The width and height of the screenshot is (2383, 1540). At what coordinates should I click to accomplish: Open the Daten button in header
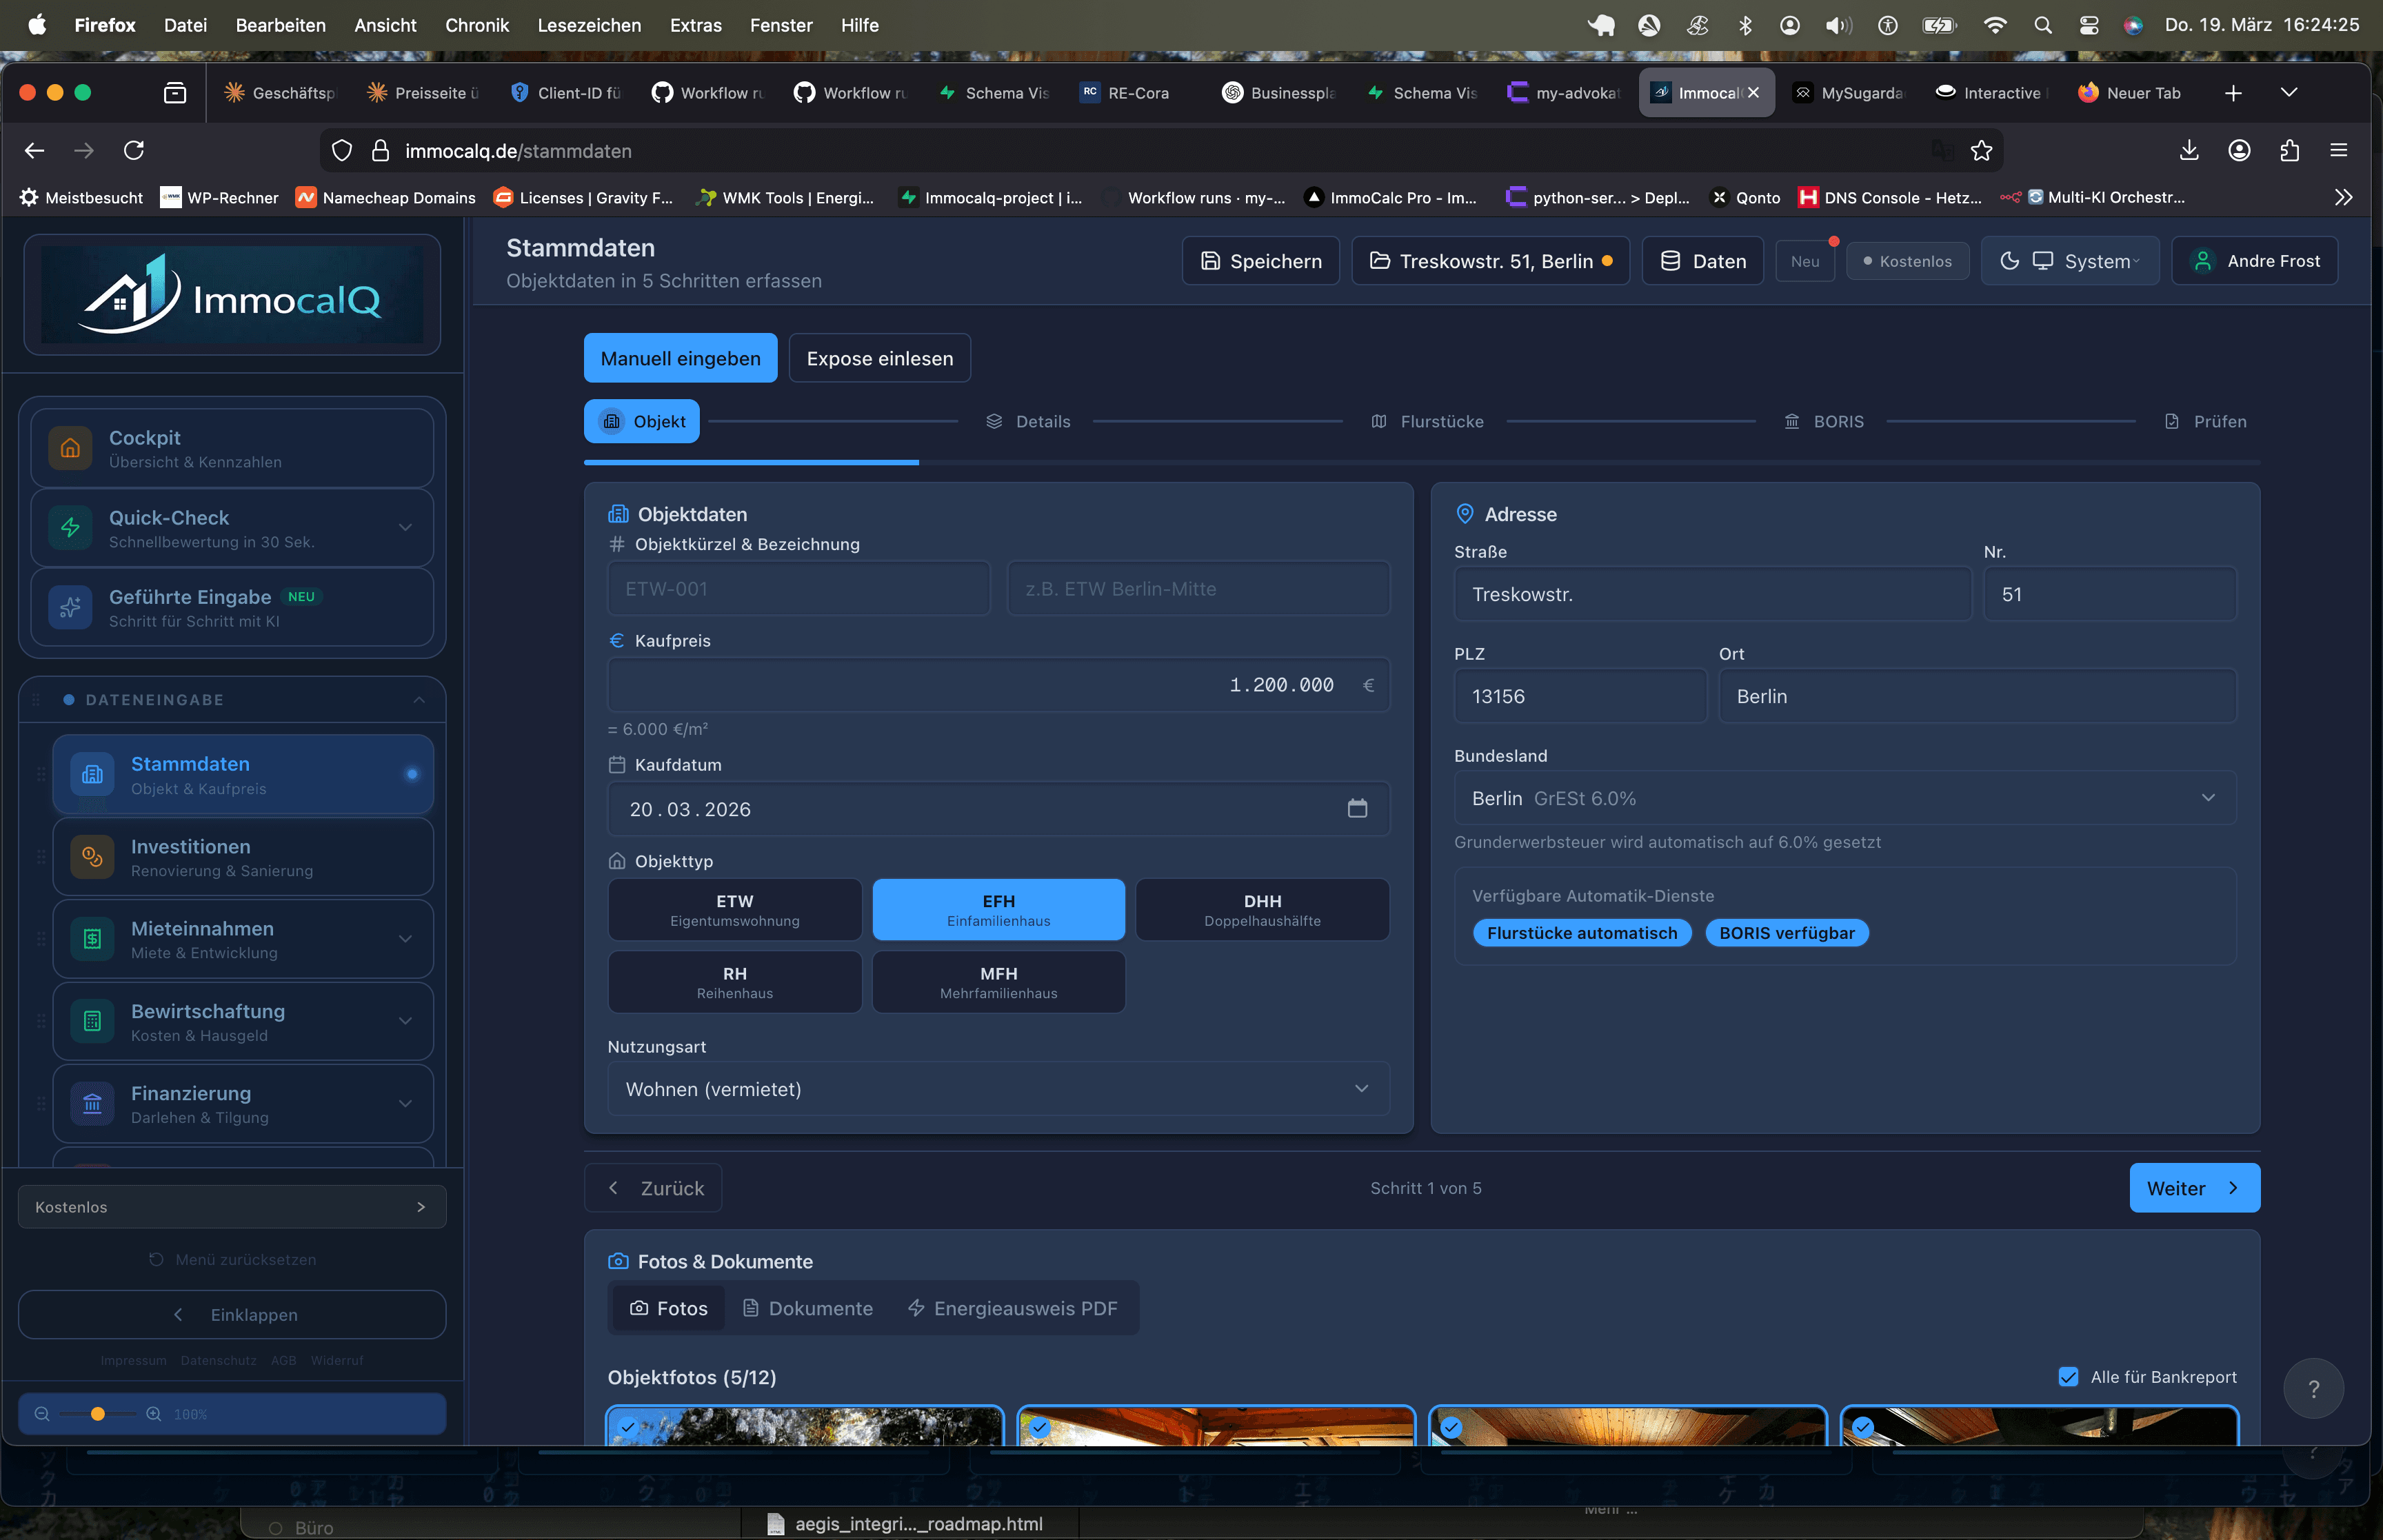(1703, 261)
